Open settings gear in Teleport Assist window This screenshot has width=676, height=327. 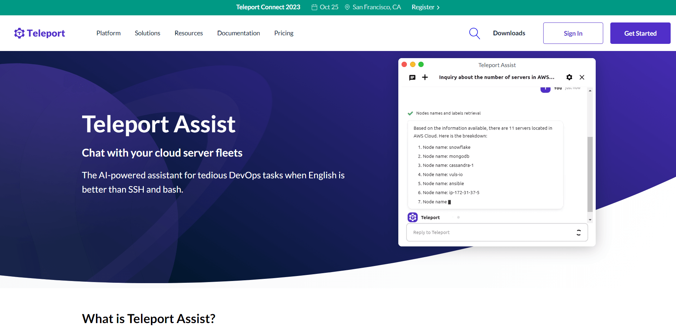point(569,77)
